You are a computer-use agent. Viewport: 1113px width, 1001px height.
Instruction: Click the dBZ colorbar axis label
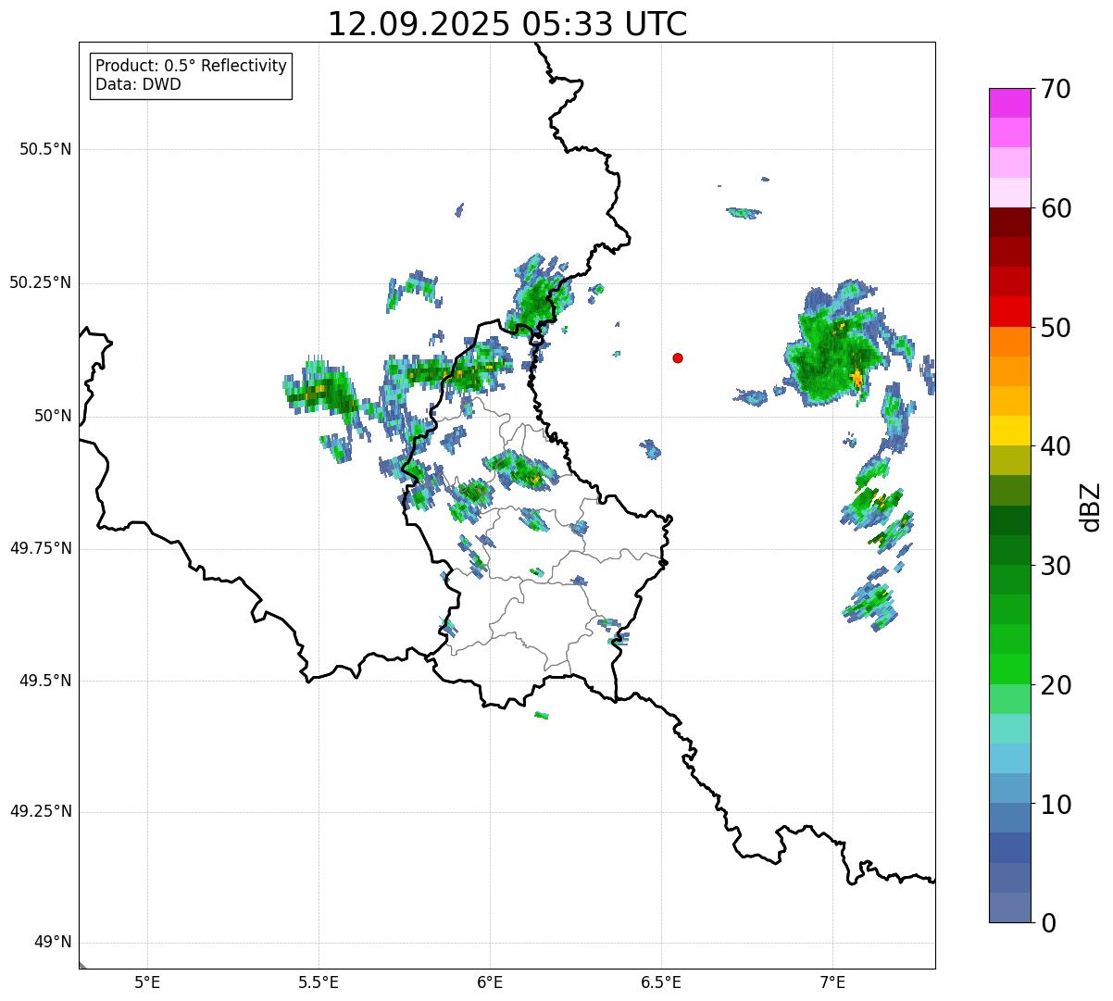point(1090,507)
